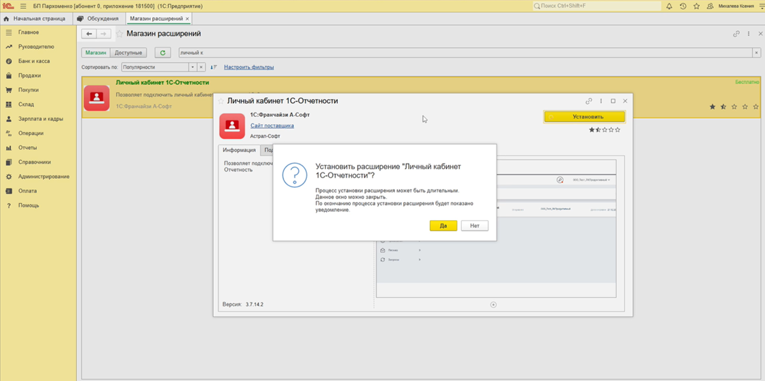Go back with the left arrow button
The width and height of the screenshot is (765, 381).
point(89,34)
